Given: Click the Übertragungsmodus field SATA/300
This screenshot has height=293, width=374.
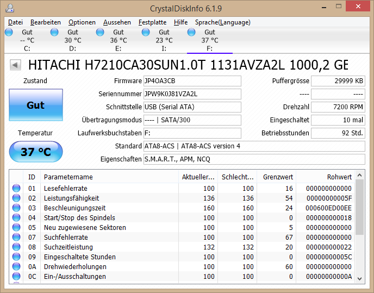Looking at the screenshot, I should [x=192, y=120].
